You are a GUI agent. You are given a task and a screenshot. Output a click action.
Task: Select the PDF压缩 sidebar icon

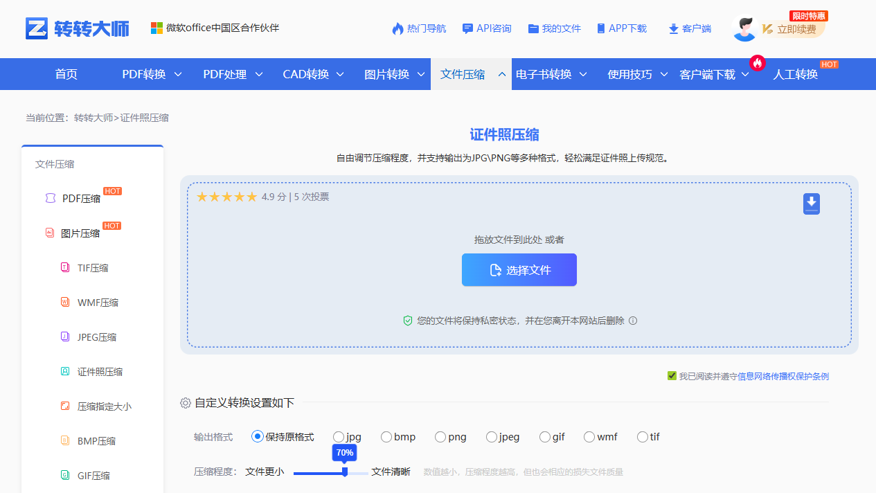[50, 198]
